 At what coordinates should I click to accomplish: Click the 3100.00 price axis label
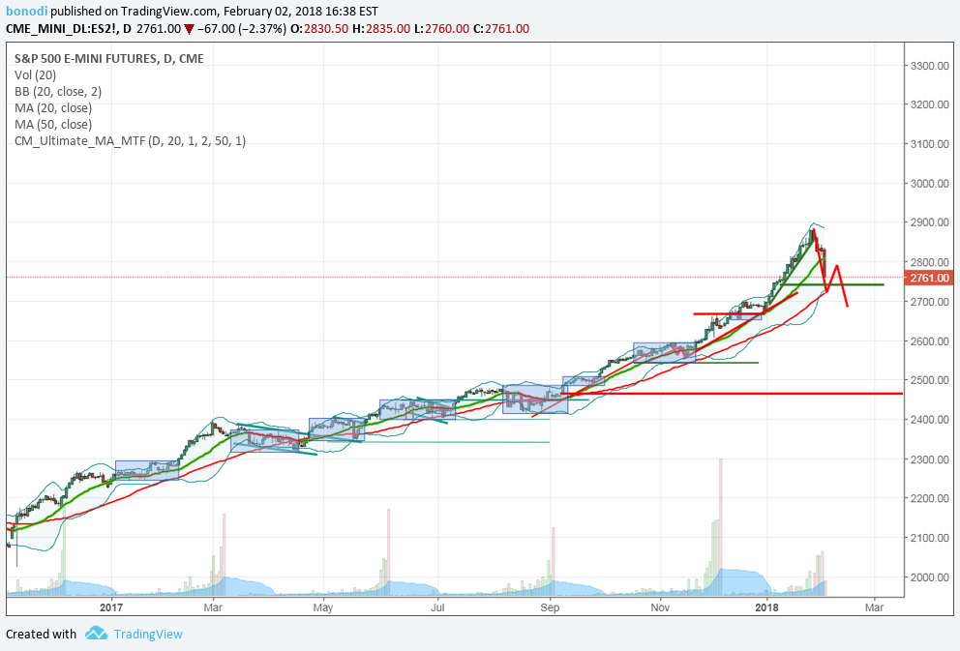click(929, 144)
